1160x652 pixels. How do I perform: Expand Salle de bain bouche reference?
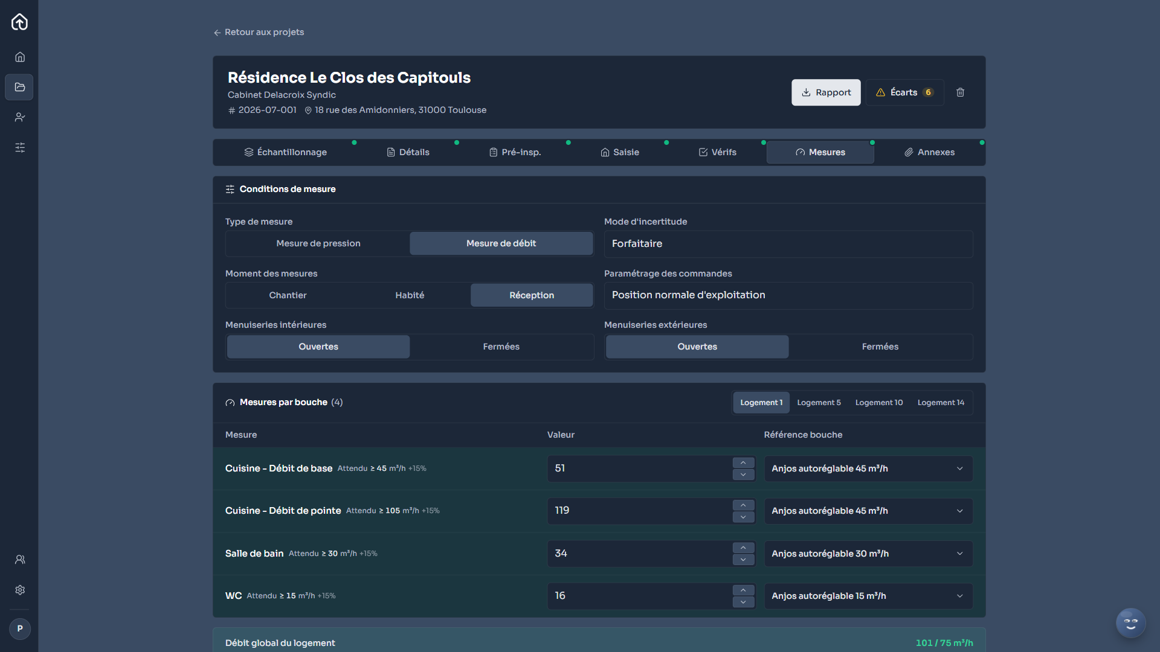(x=868, y=554)
